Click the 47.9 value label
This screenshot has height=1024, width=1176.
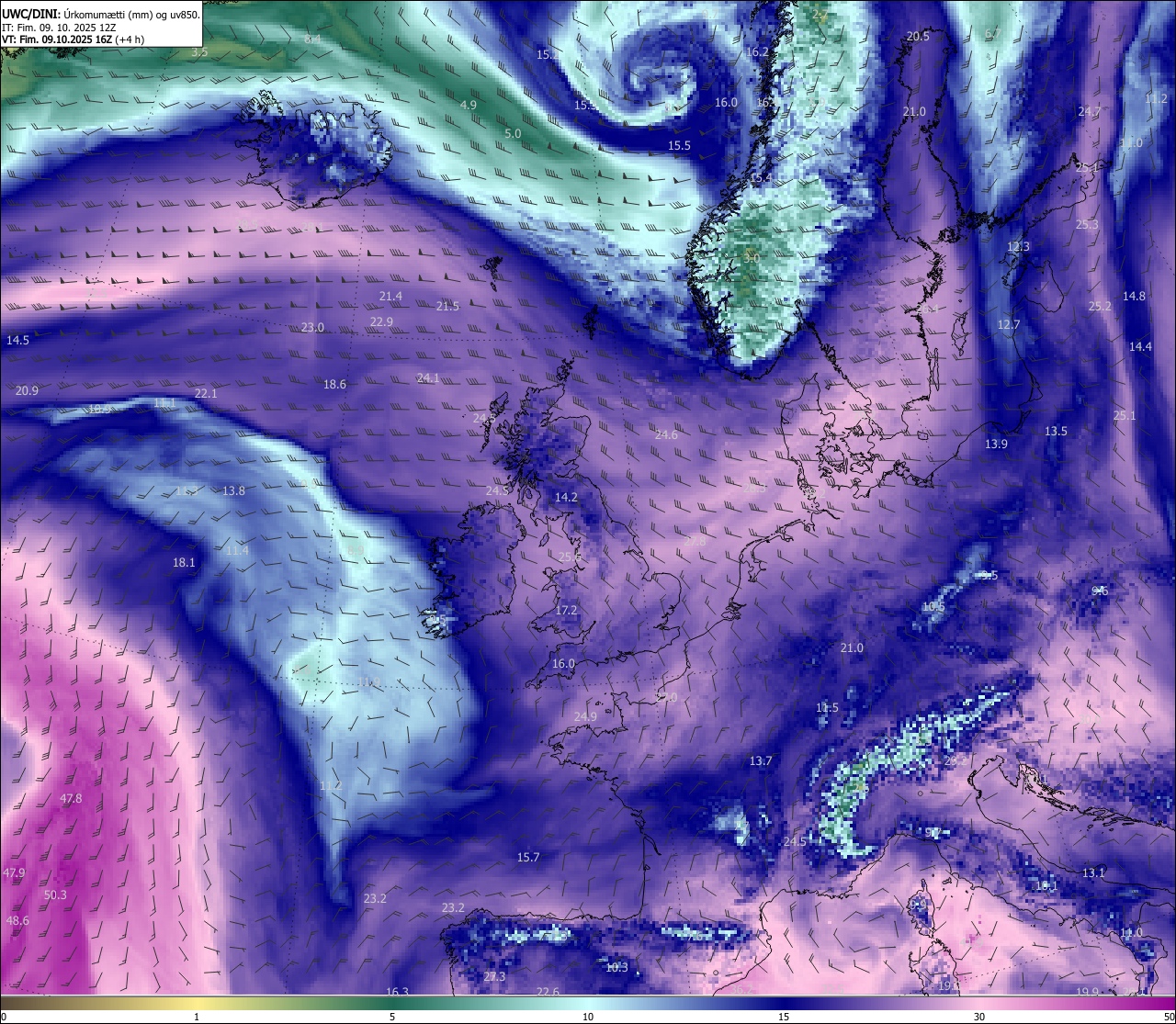[x=14, y=872]
